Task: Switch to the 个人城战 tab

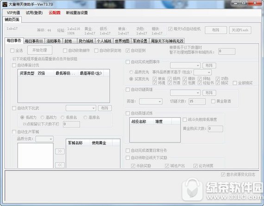Action: coord(104,41)
